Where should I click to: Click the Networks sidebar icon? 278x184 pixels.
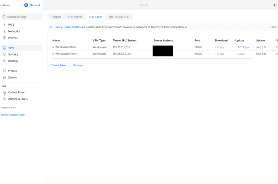tap(4, 31)
